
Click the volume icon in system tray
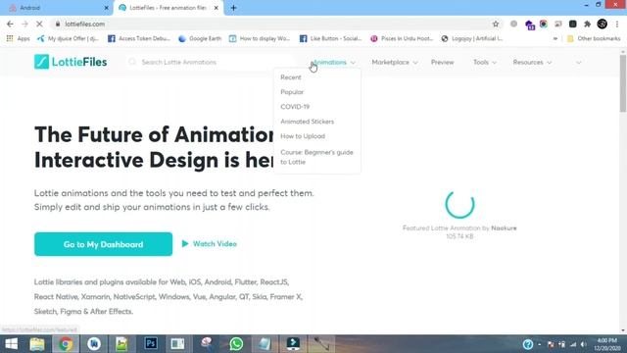584,344
